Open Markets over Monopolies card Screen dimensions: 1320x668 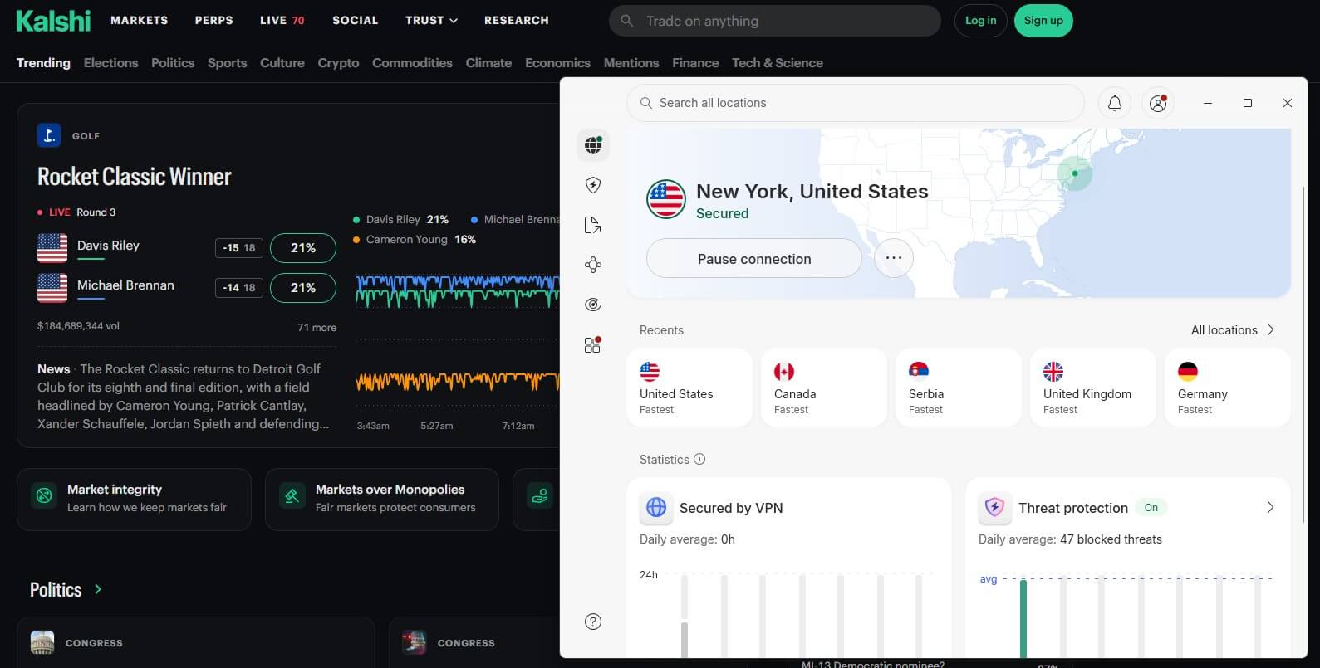[x=382, y=499]
